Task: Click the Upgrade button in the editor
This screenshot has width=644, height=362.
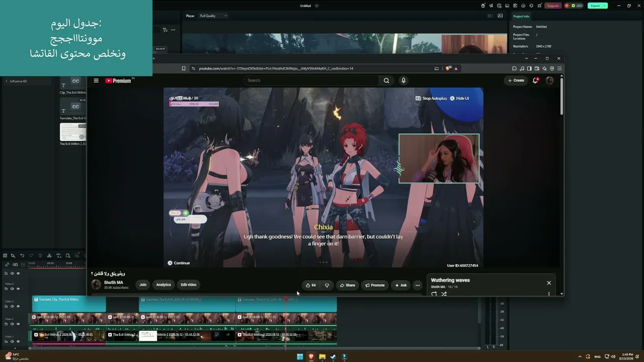Action: coord(553,6)
